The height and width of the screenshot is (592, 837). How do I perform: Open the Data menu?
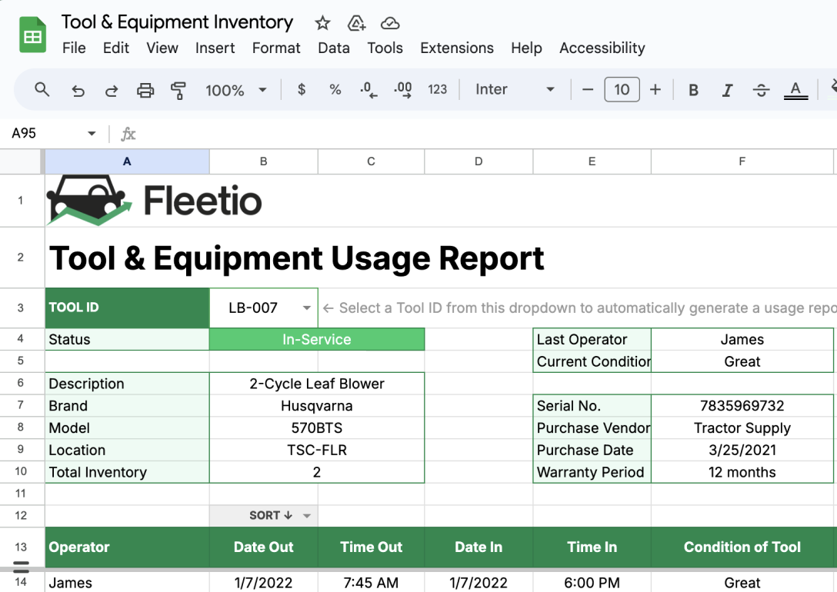point(334,48)
